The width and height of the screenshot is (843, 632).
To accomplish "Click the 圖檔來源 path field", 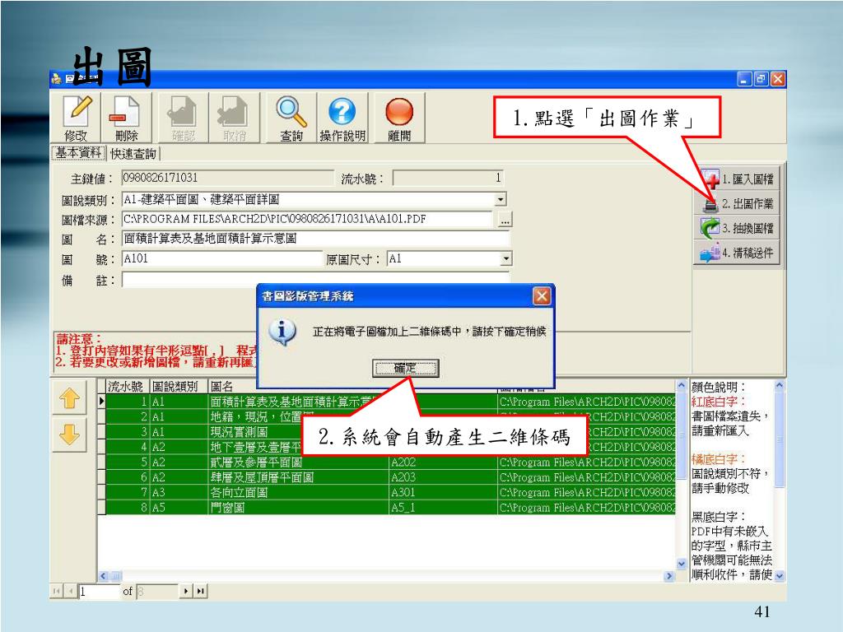I will [x=307, y=219].
